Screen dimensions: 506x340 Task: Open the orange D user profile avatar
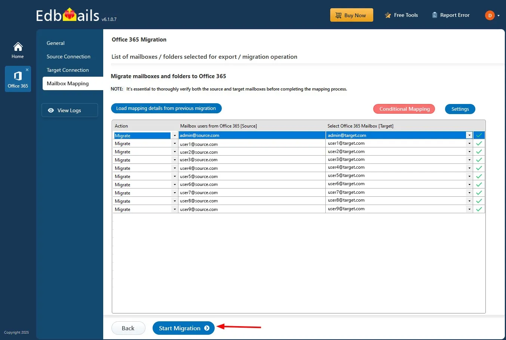click(x=490, y=15)
